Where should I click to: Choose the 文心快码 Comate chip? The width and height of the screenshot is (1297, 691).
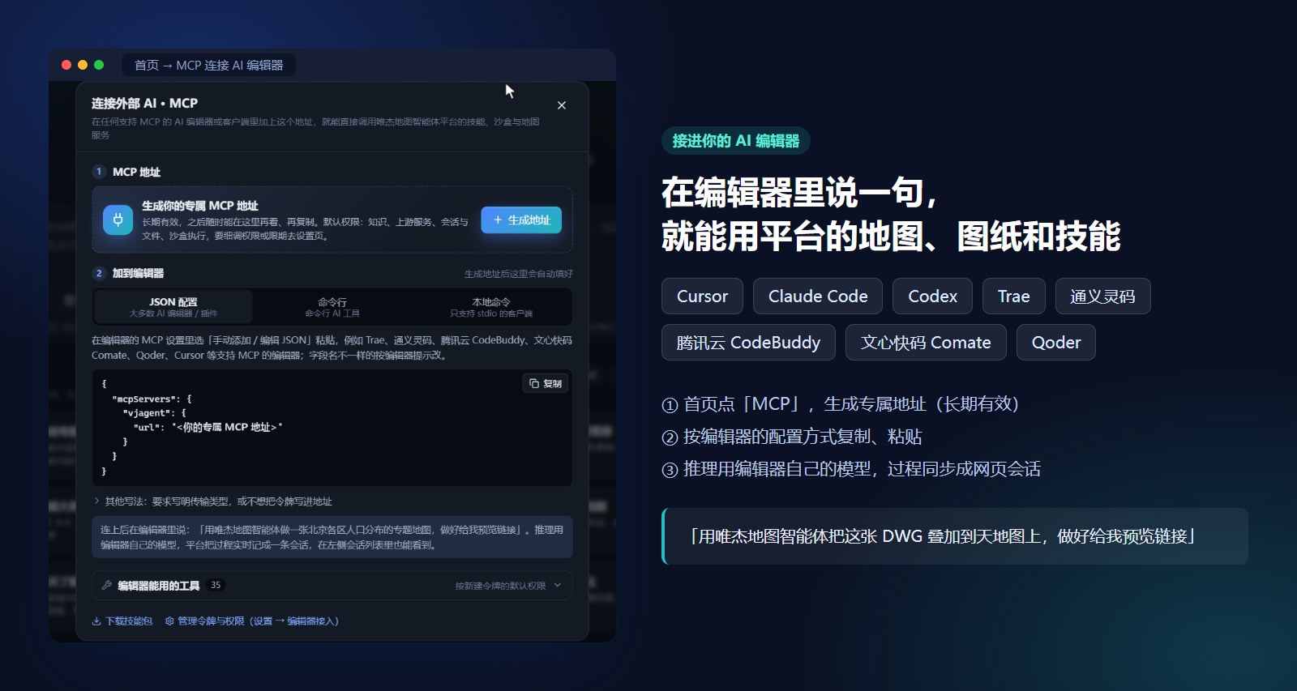[926, 343]
